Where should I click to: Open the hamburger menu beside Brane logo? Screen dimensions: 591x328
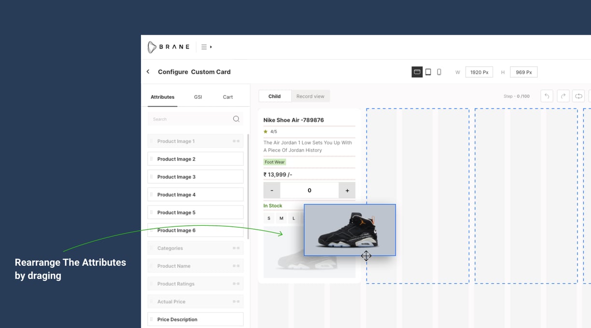[x=206, y=47]
